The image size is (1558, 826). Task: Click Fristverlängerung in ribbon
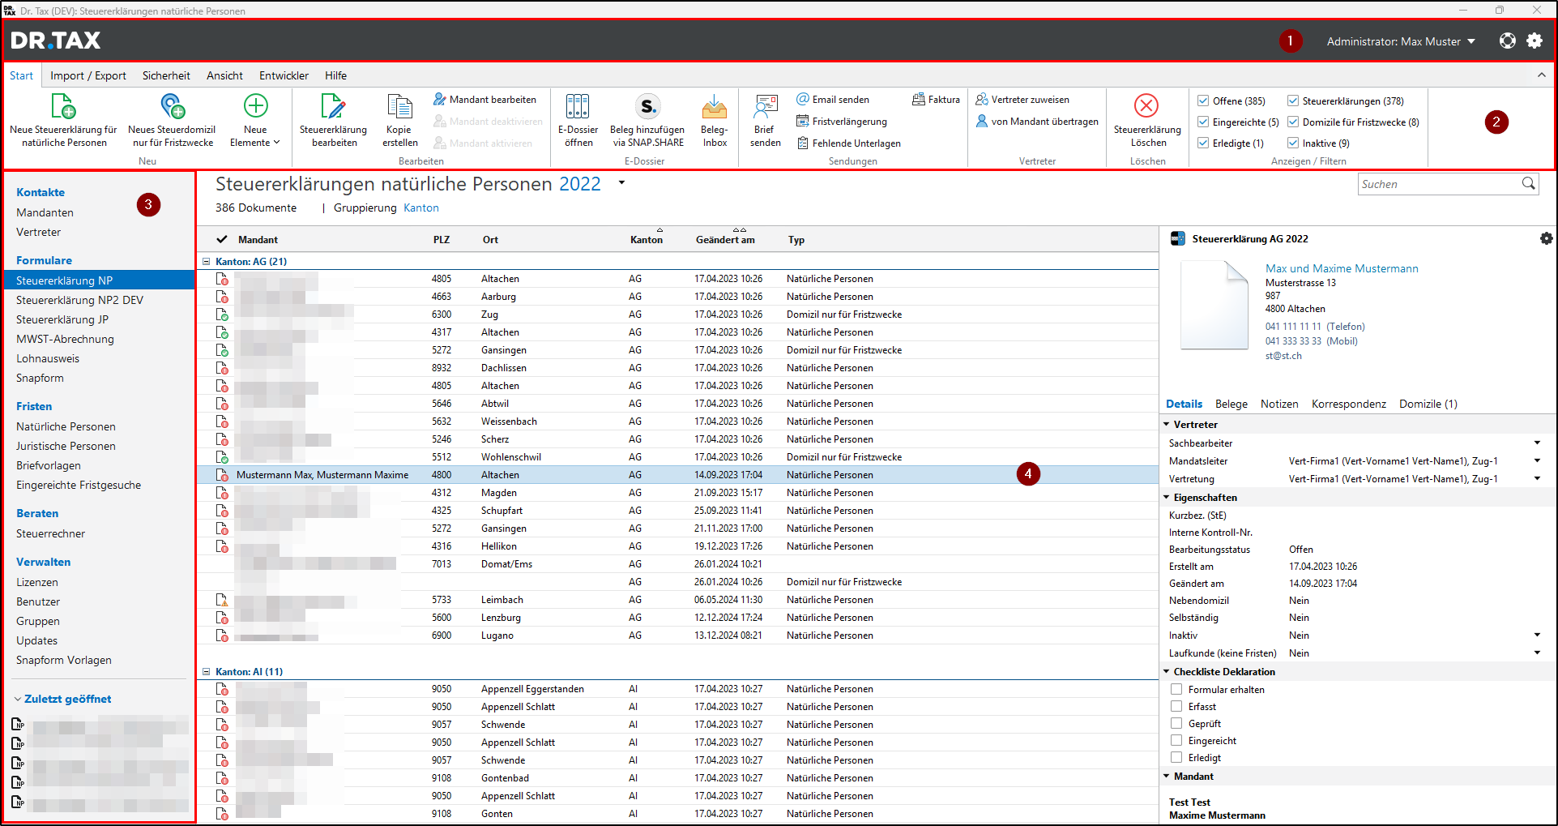(842, 122)
